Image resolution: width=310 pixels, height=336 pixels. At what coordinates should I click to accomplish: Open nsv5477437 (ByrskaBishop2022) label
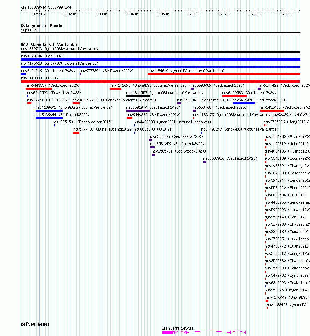(103, 129)
